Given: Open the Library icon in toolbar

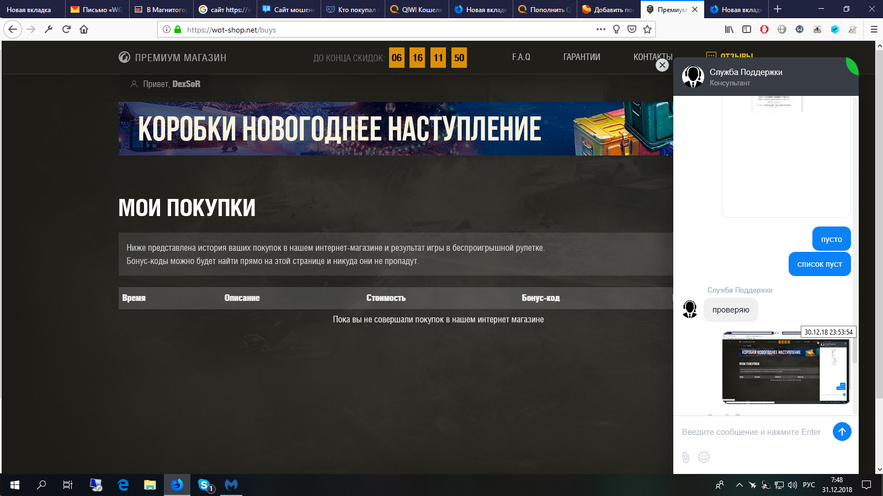Looking at the screenshot, I should click(x=729, y=29).
